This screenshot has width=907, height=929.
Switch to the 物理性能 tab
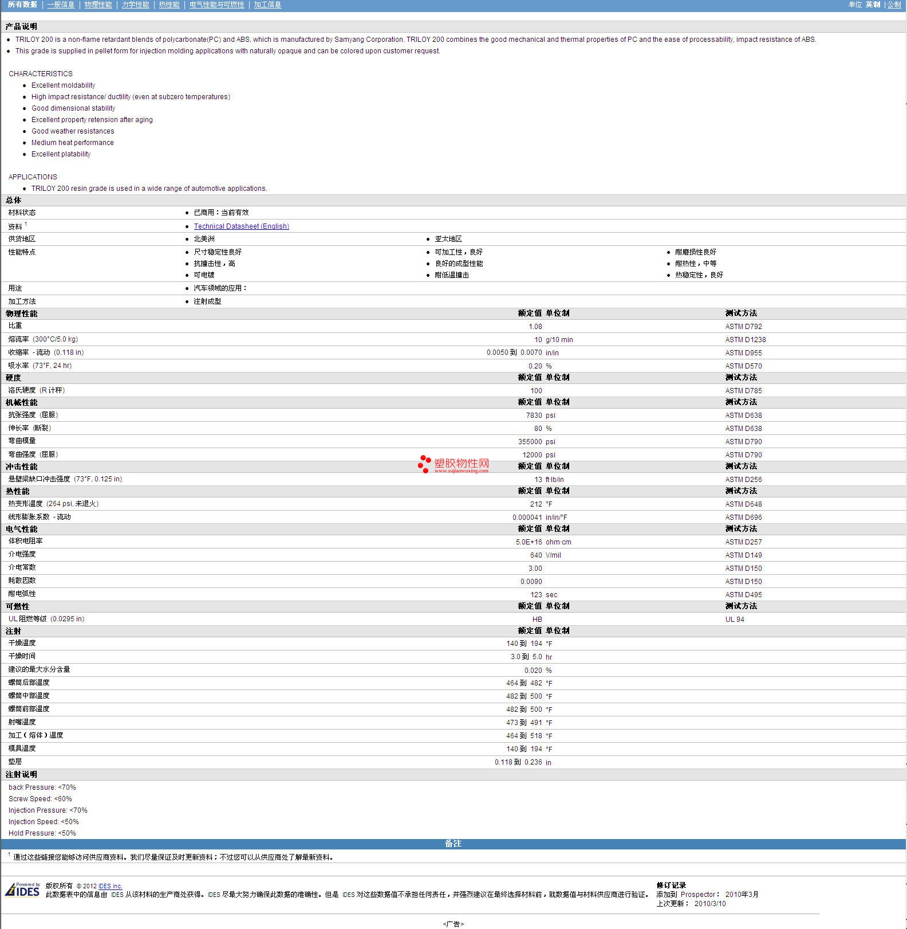(x=98, y=5)
